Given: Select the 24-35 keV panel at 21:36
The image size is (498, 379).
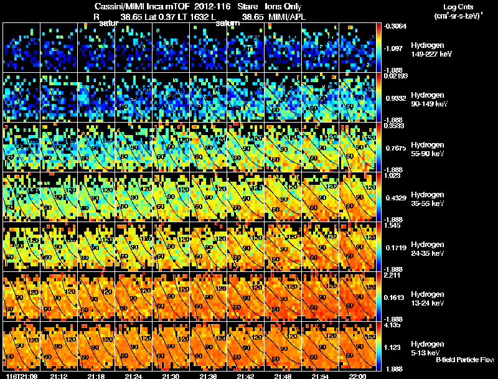Looking at the screenshot, I should pos(208,246).
